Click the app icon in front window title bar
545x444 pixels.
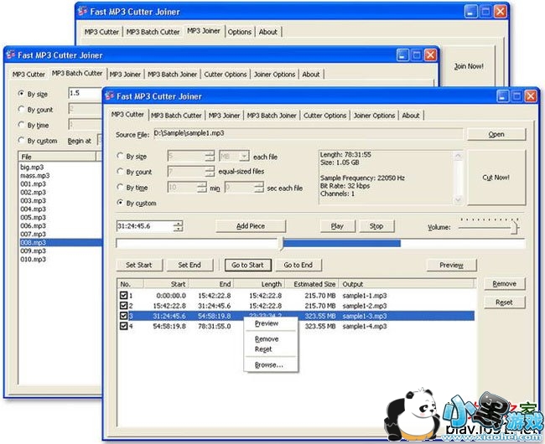[110, 96]
